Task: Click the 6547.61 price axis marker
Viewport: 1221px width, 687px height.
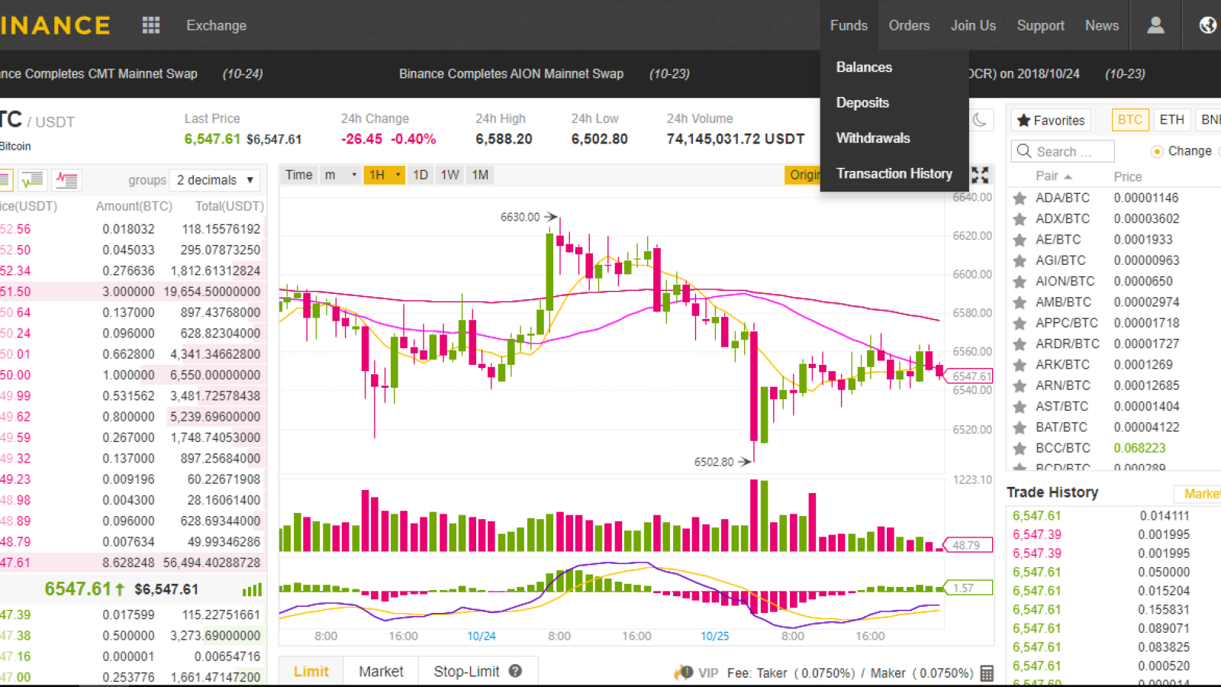Action: click(x=970, y=376)
